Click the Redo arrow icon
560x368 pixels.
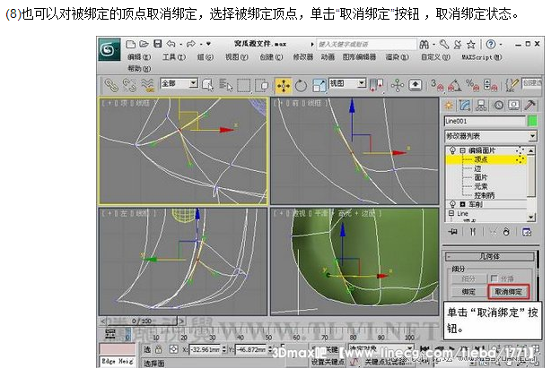[x=191, y=44]
